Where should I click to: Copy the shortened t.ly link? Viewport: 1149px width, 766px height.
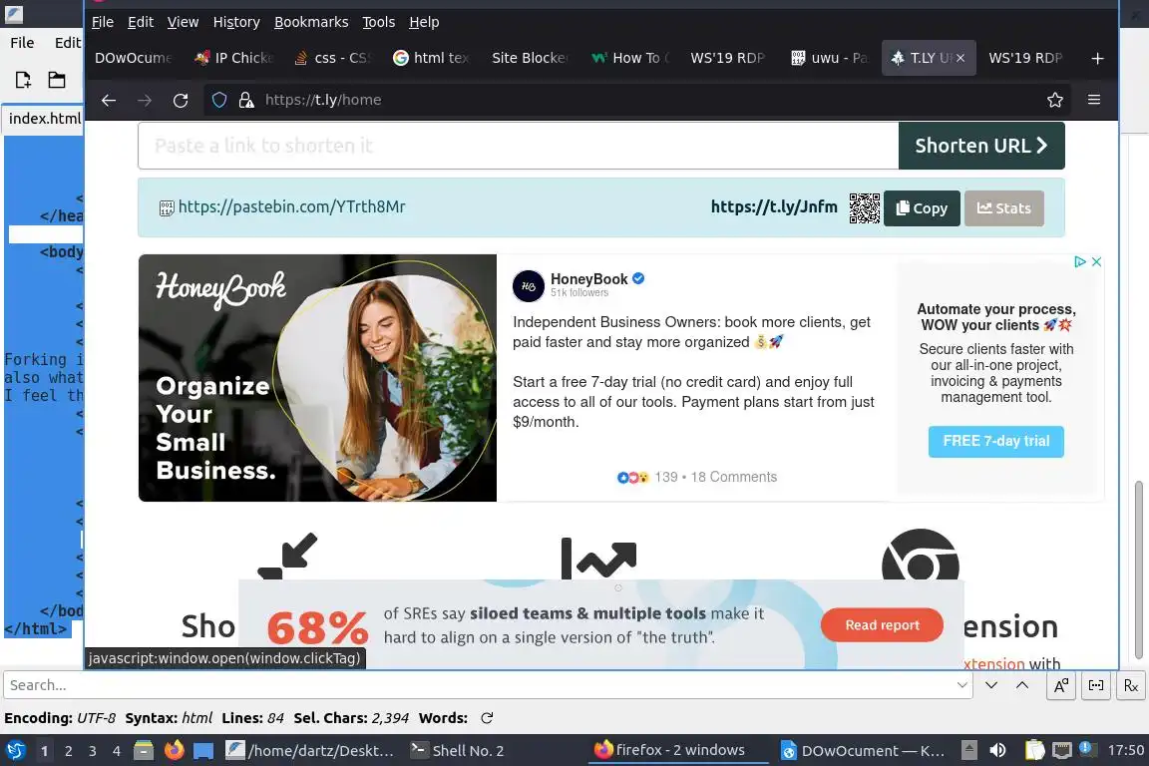[922, 208]
